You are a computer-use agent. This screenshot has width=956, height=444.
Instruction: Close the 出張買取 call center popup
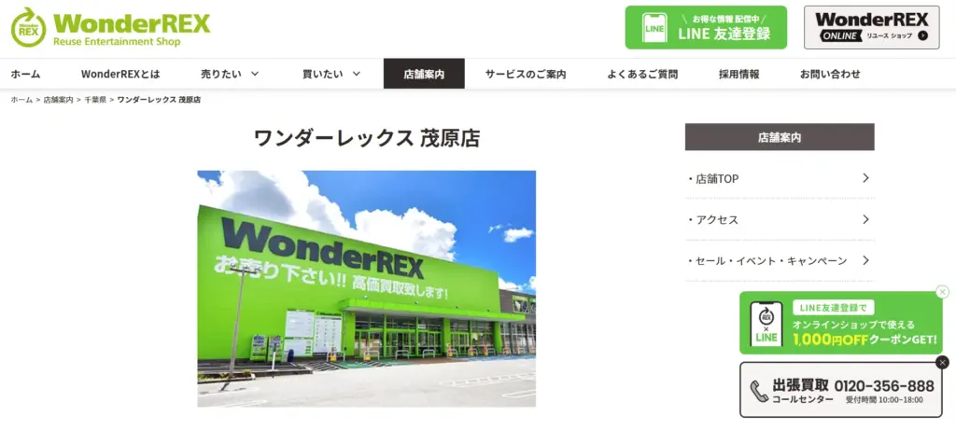943,363
